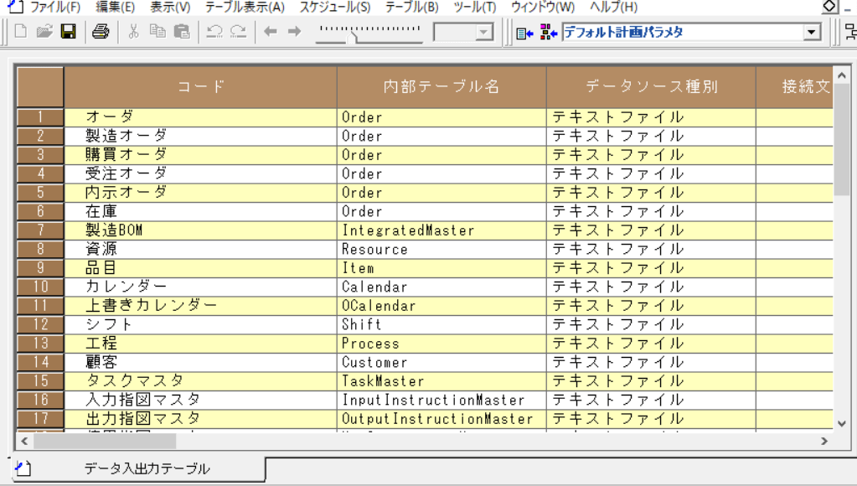Click the Customer table name cell
Screen dimensions: 857x486
(x=441, y=362)
